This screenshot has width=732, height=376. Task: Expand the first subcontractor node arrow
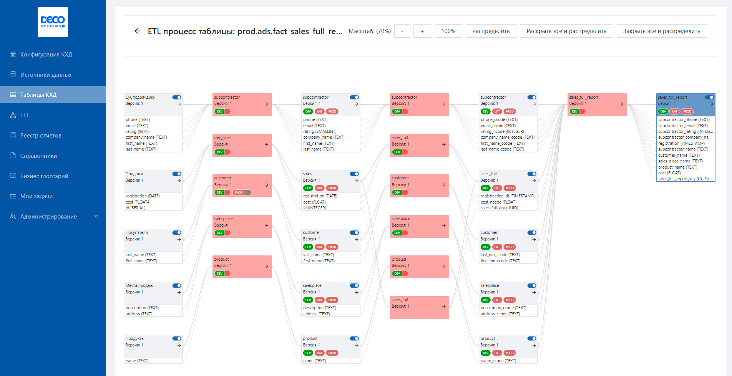coord(266,104)
